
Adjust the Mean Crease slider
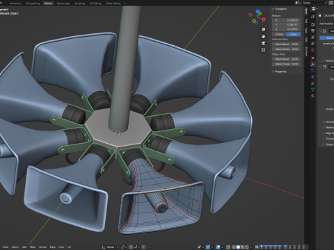point(286,64)
